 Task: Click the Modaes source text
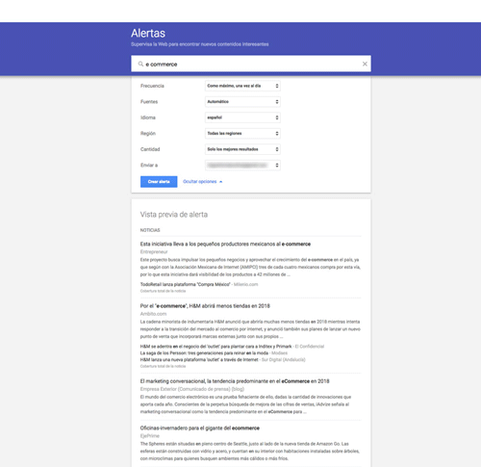[x=279, y=353]
